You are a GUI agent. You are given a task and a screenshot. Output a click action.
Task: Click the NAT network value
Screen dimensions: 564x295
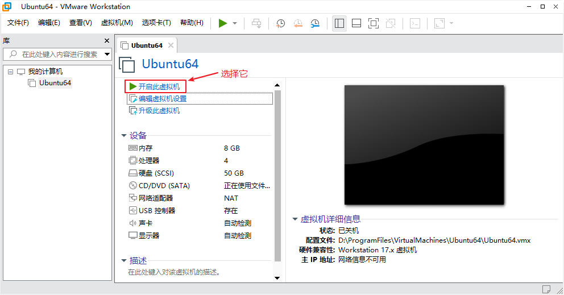231,198
